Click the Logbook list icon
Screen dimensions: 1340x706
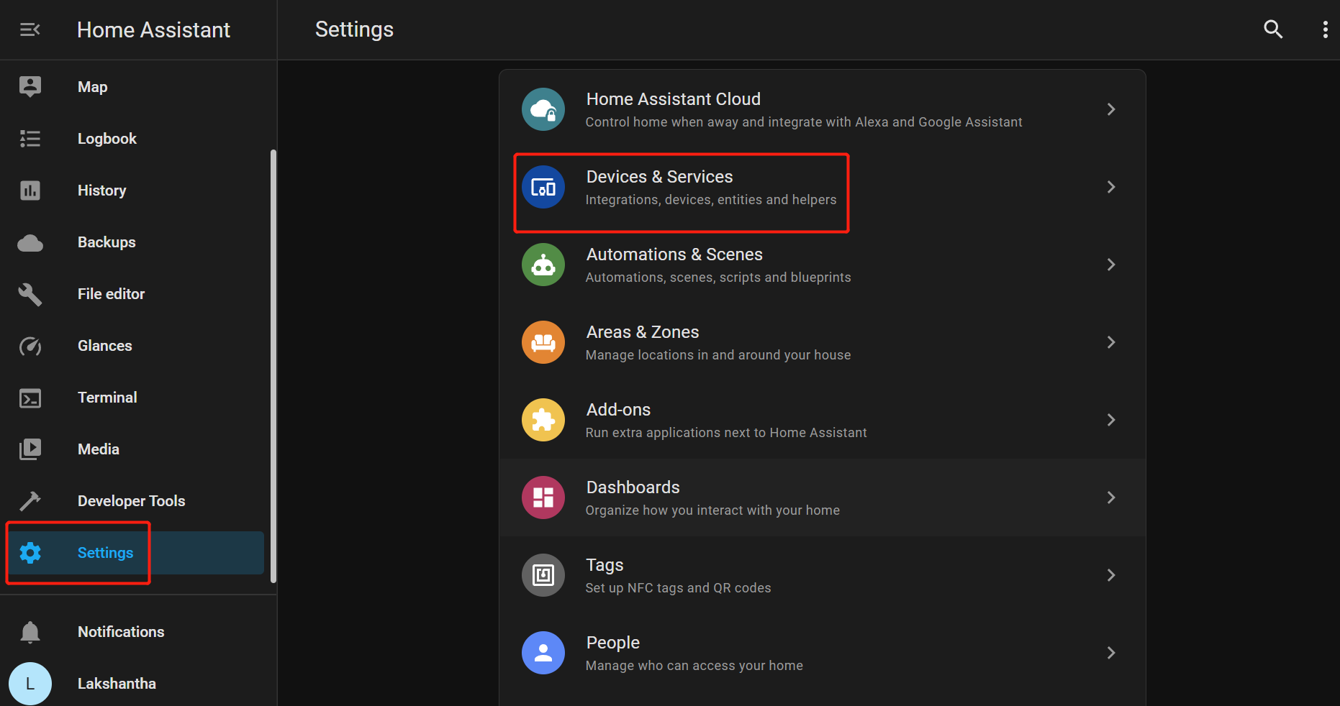pyautogui.click(x=30, y=139)
